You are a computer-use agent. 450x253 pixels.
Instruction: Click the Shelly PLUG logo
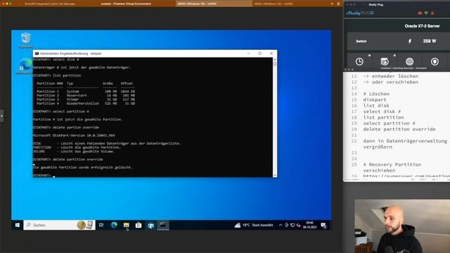point(360,13)
